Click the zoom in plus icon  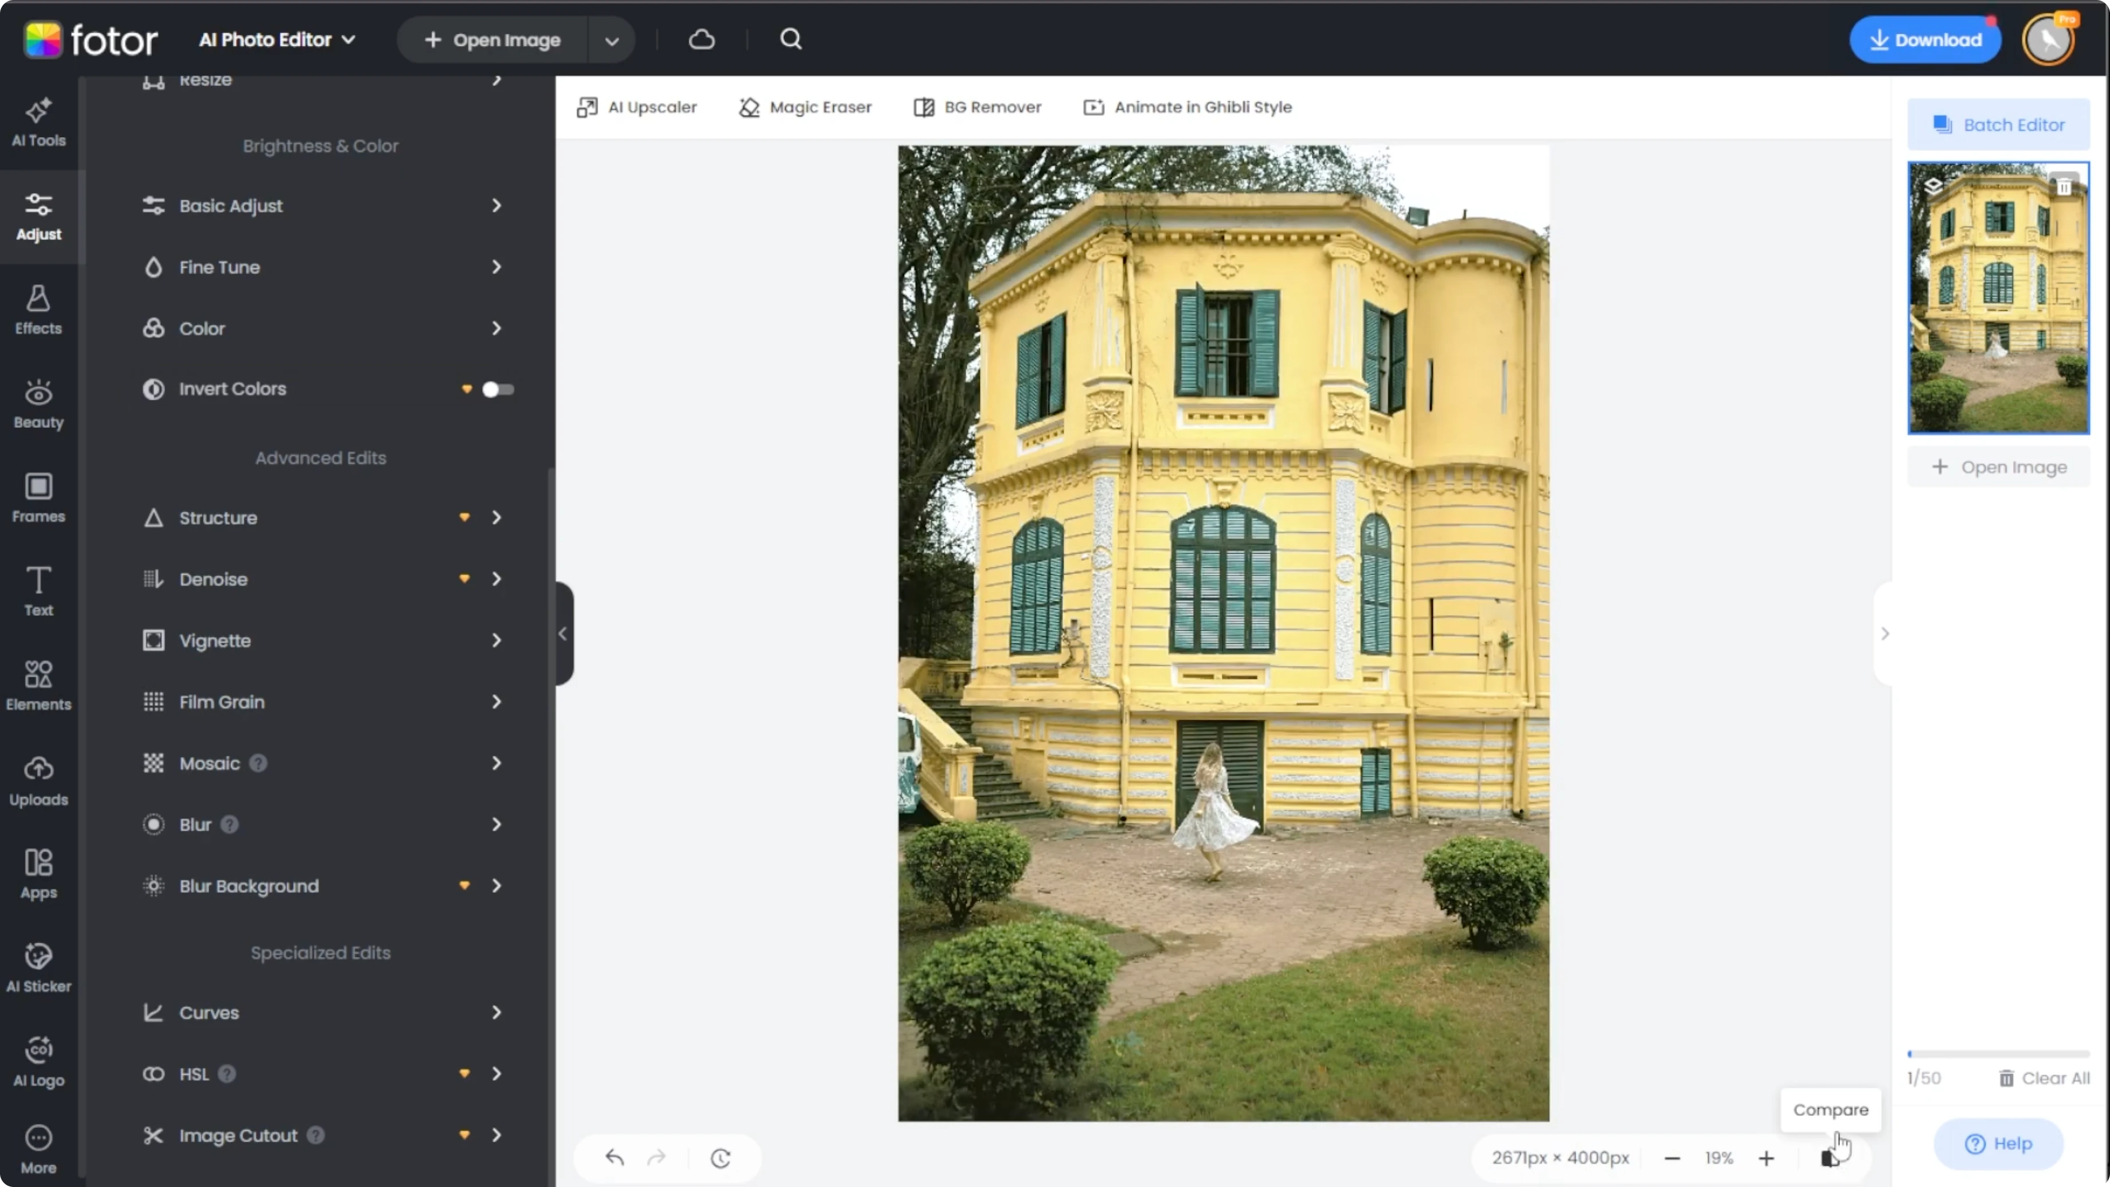pos(1766,1158)
